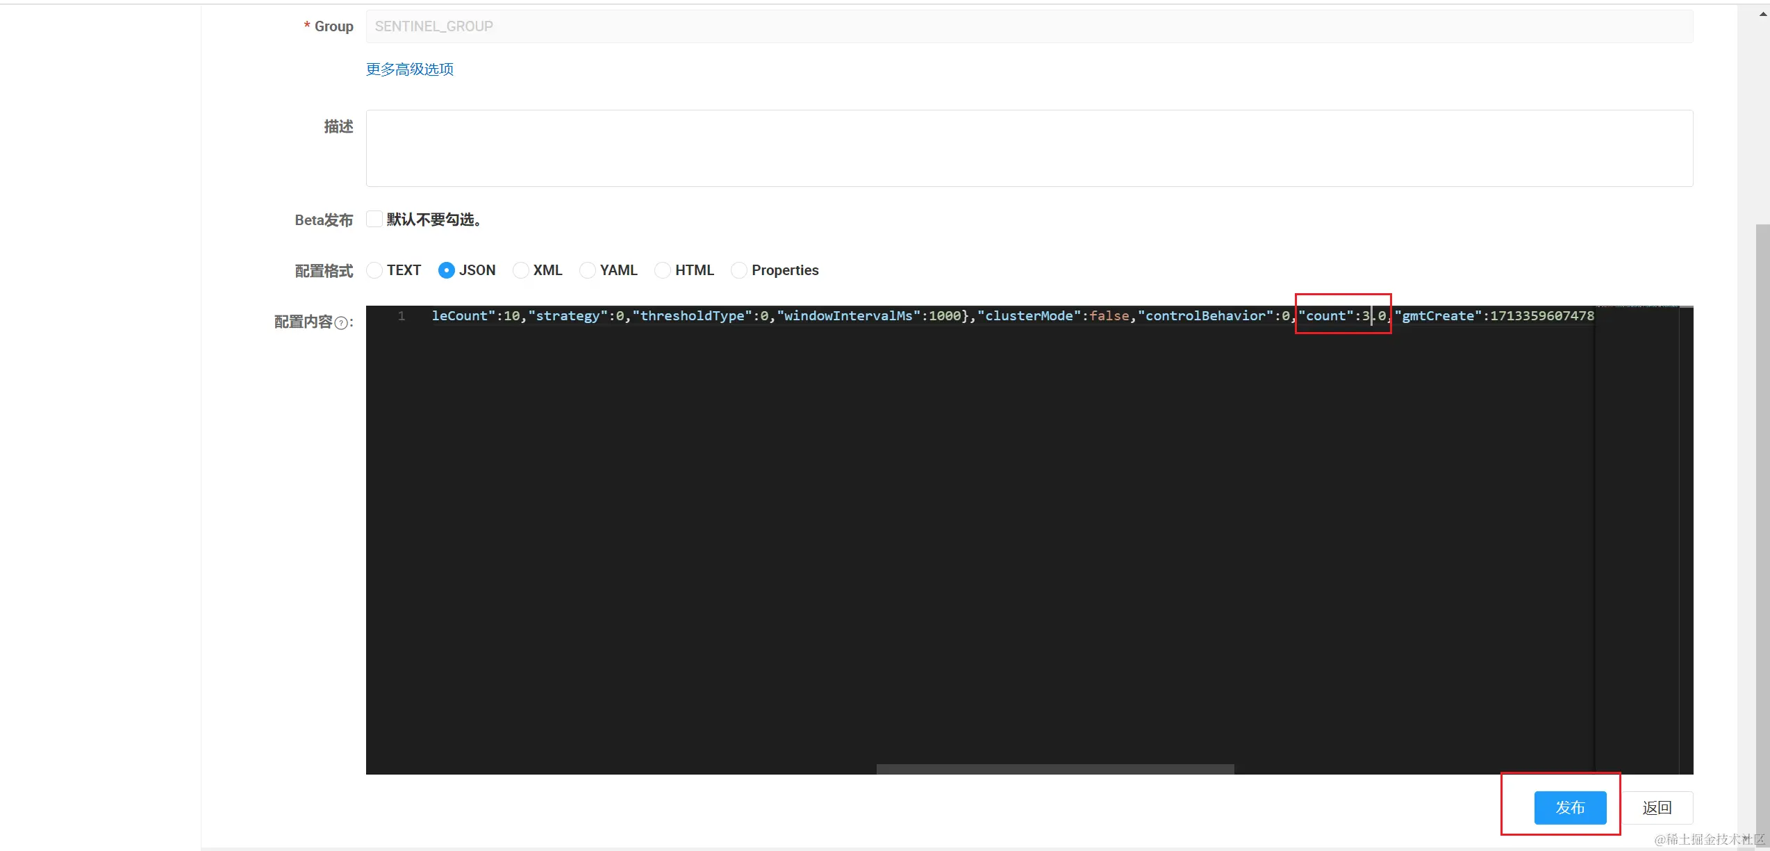Click the 返回 back button
Image resolution: width=1770 pixels, height=851 pixels.
pyautogui.click(x=1657, y=808)
